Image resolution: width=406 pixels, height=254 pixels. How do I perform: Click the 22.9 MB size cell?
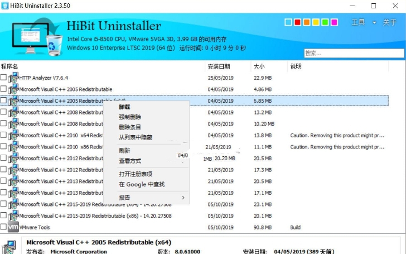pyautogui.click(x=263, y=78)
